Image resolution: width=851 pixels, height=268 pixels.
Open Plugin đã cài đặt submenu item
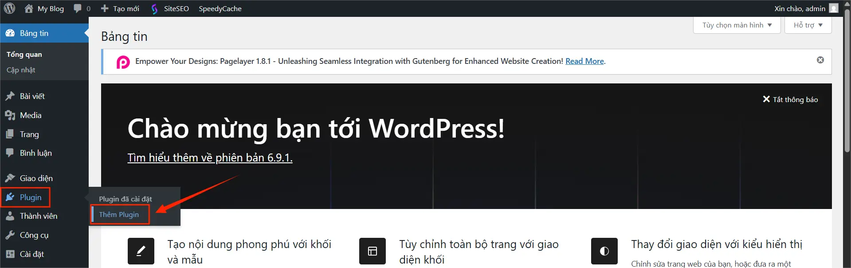click(125, 199)
